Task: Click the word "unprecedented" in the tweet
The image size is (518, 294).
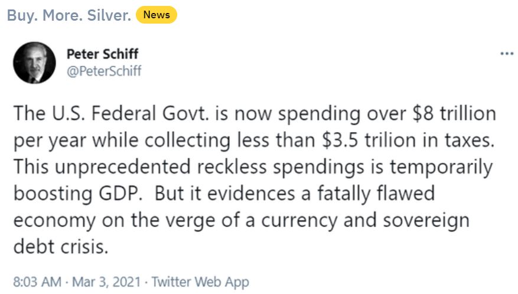Action: tap(123, 167)
